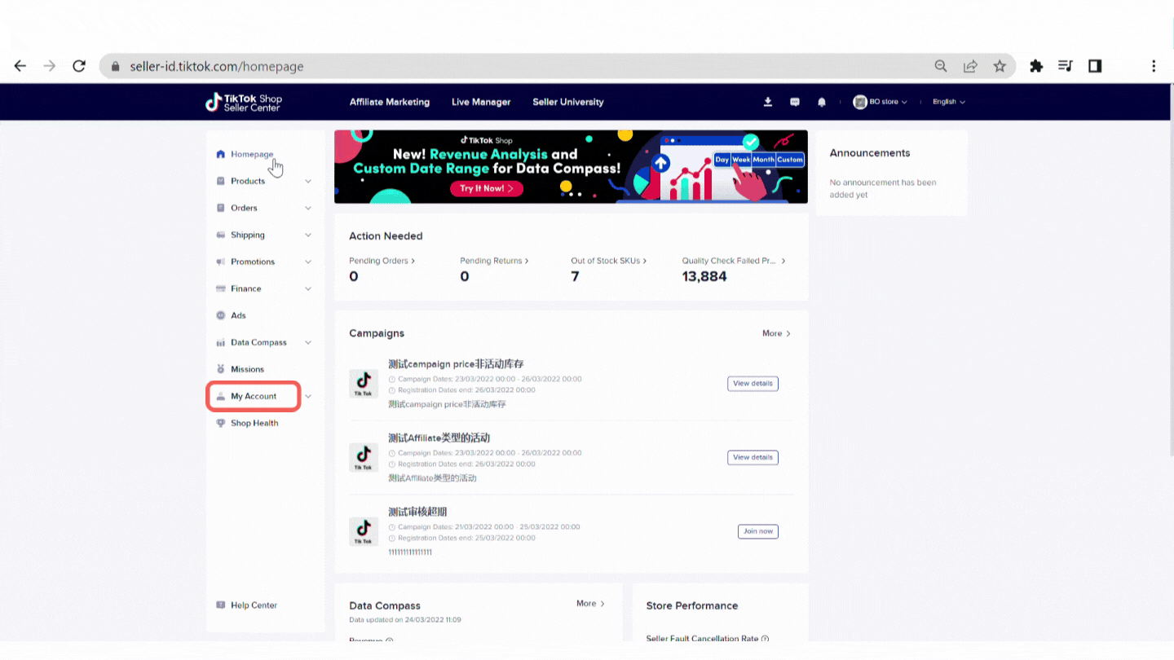The height and width of the screenshot is (660, 1174).
Task: Open Help Center at sidebar bottom
Action: pos(254,605)
